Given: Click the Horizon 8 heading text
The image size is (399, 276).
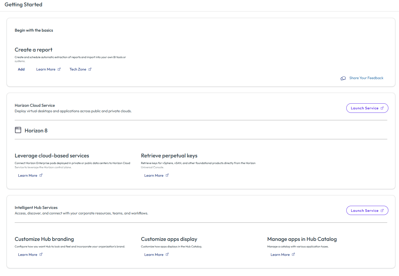Looking at the screenshot, I should point(36,131).
